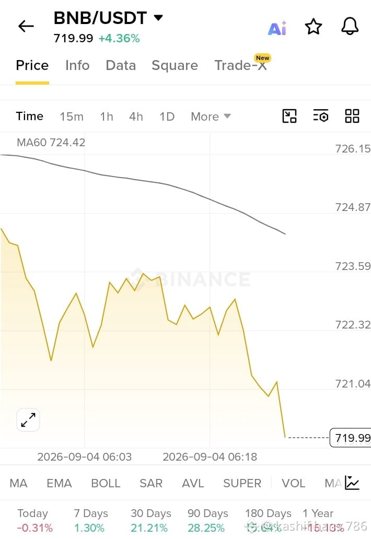Select the 1D interval button

coord(167,116)
